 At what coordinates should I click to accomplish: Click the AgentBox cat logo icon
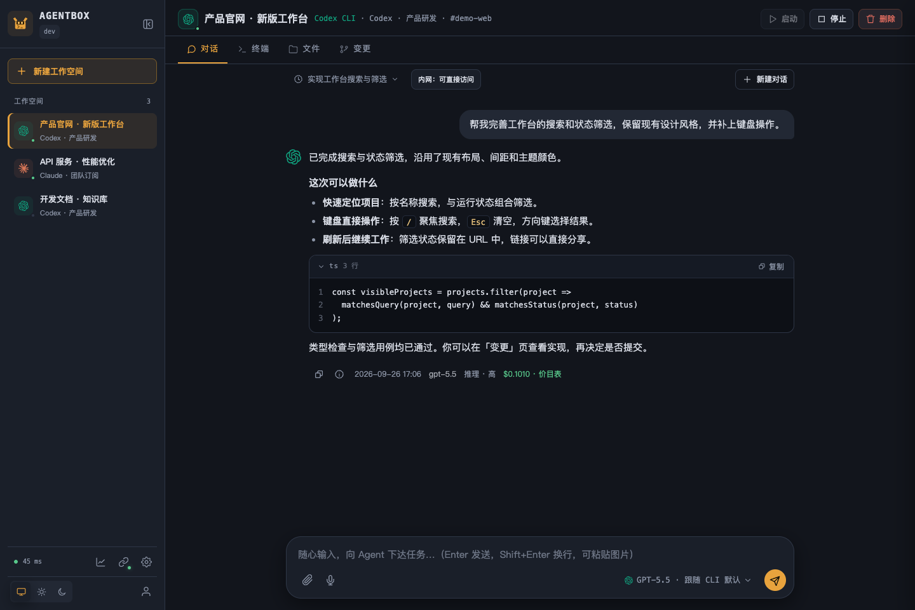20,24
